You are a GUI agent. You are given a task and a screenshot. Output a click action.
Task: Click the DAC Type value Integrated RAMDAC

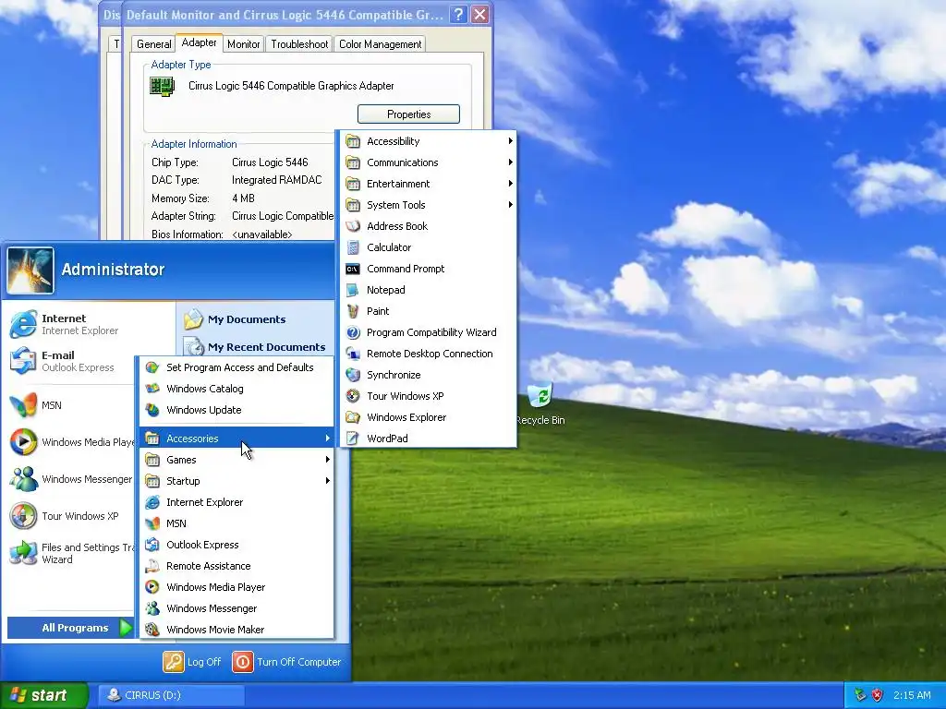coord(277,180)
